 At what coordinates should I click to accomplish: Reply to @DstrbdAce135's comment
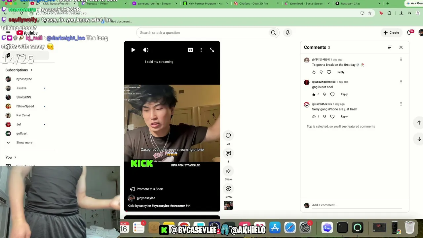(x=344, y=116)
